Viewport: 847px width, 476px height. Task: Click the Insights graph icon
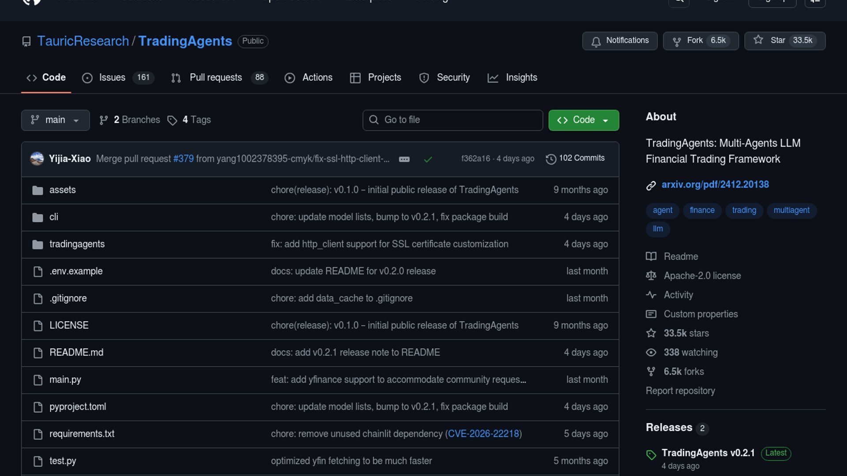tap(493, 78)
